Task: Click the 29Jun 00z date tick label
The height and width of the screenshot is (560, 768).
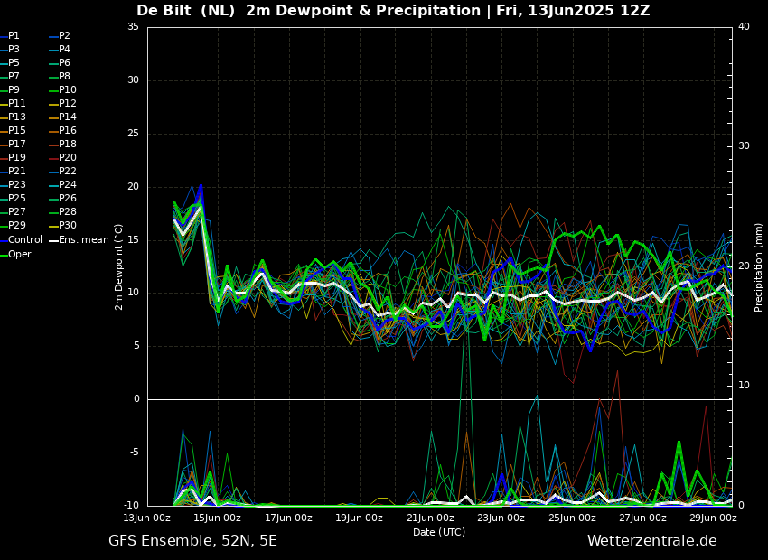Action: (x=713, y=518)
